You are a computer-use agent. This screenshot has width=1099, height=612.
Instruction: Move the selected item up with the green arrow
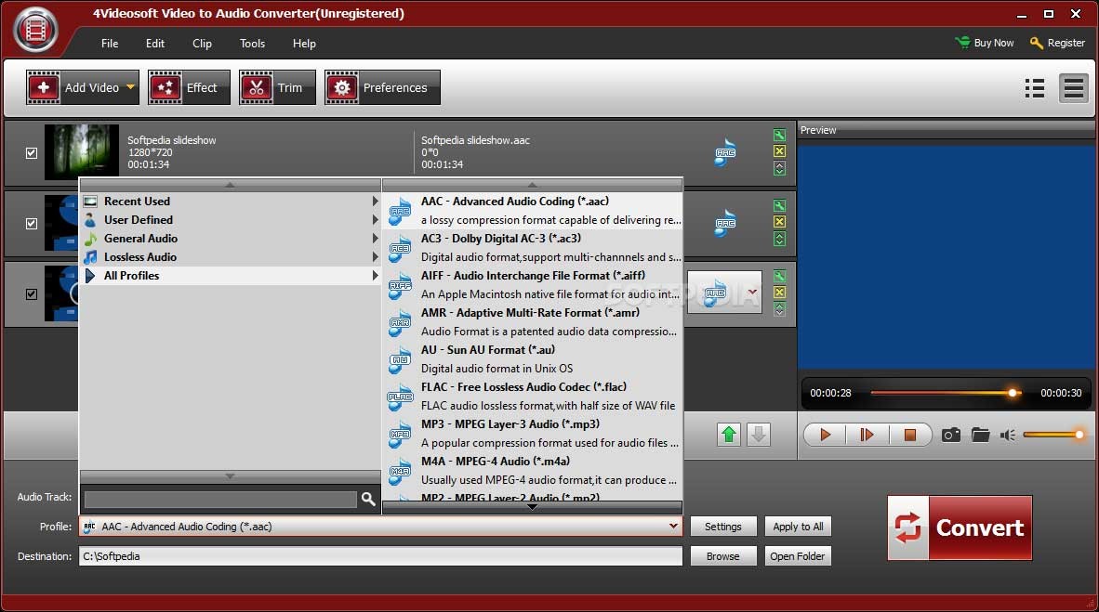coord(729,435)
